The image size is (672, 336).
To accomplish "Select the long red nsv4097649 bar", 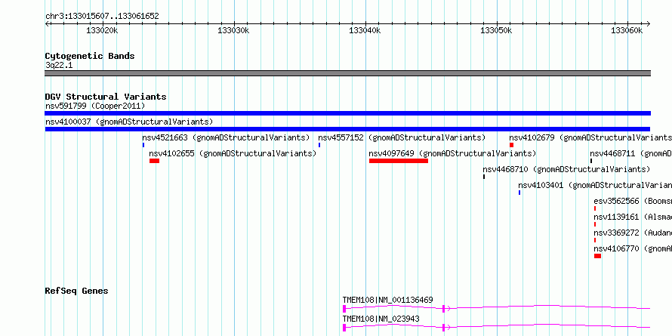I will coord(399,161).
